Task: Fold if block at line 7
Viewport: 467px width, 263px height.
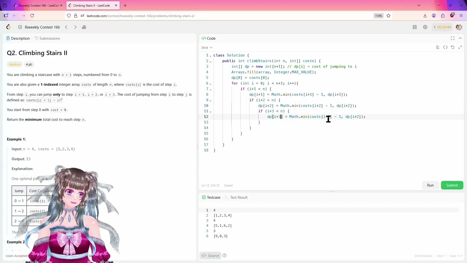Action: [210, 89]
